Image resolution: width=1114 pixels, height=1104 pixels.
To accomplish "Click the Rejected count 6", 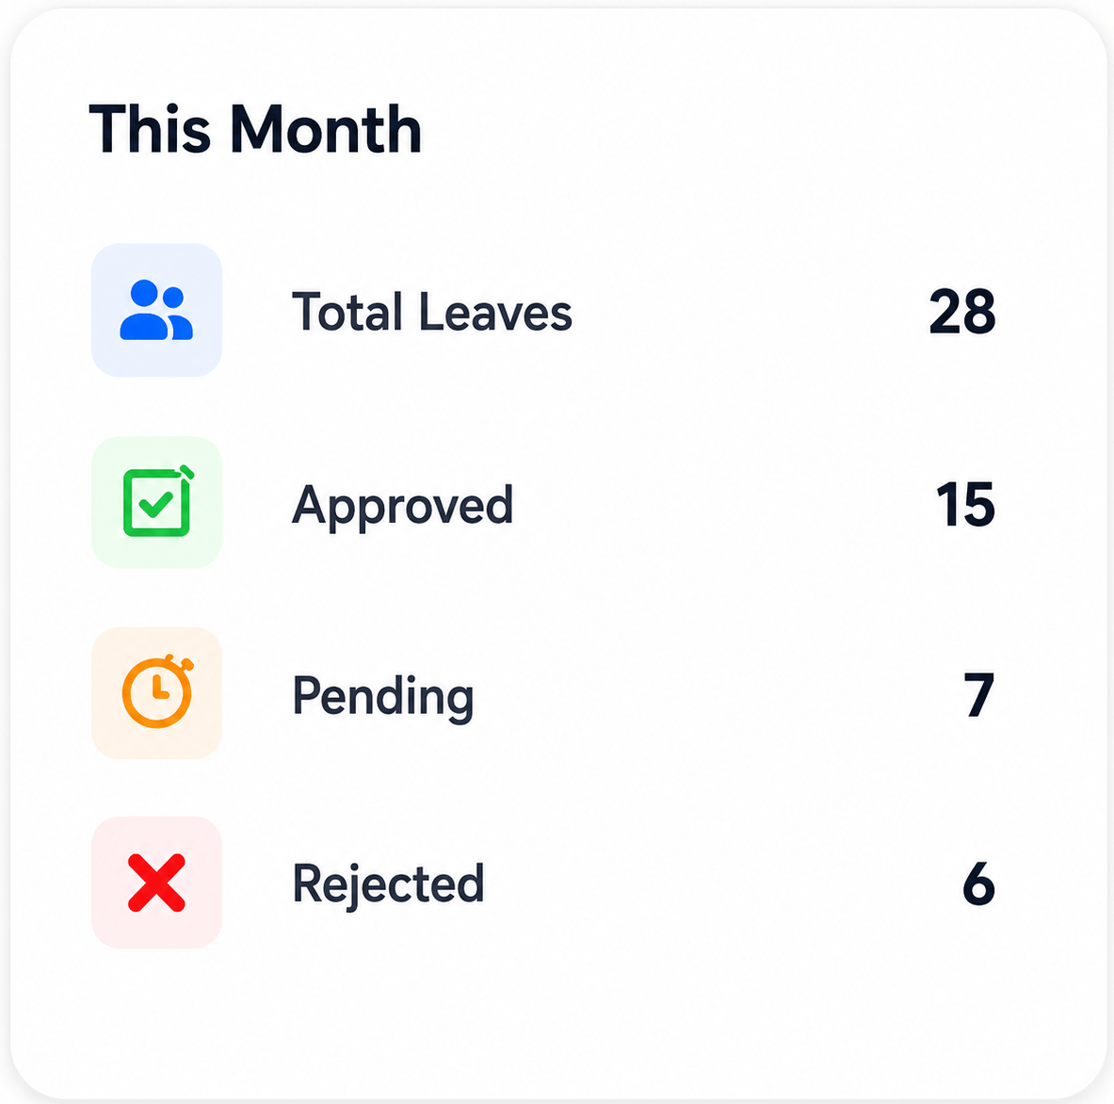I will (x=979, y=884).
